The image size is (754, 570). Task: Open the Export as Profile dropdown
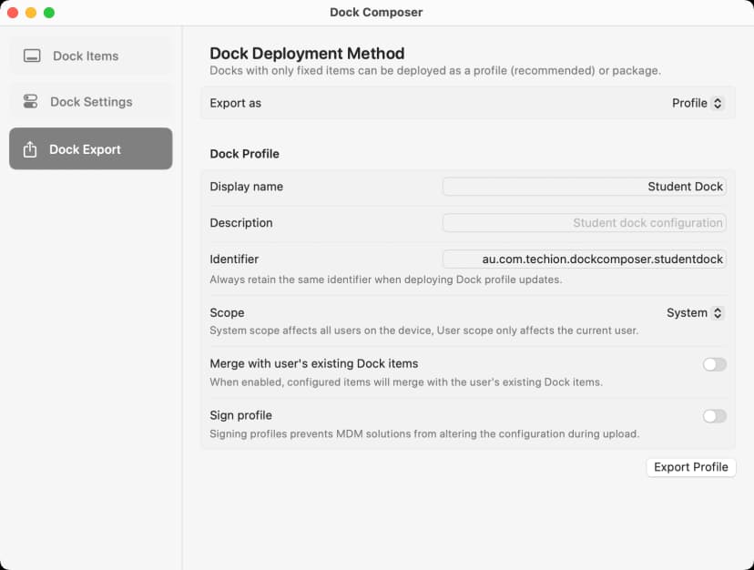pos(698,104)
